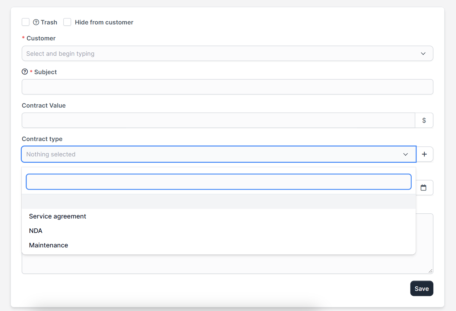Image resolution: width=456 pixels, height=311 pixels.
Task: Tick the Trash checkbox
Action: click(26, 22)
